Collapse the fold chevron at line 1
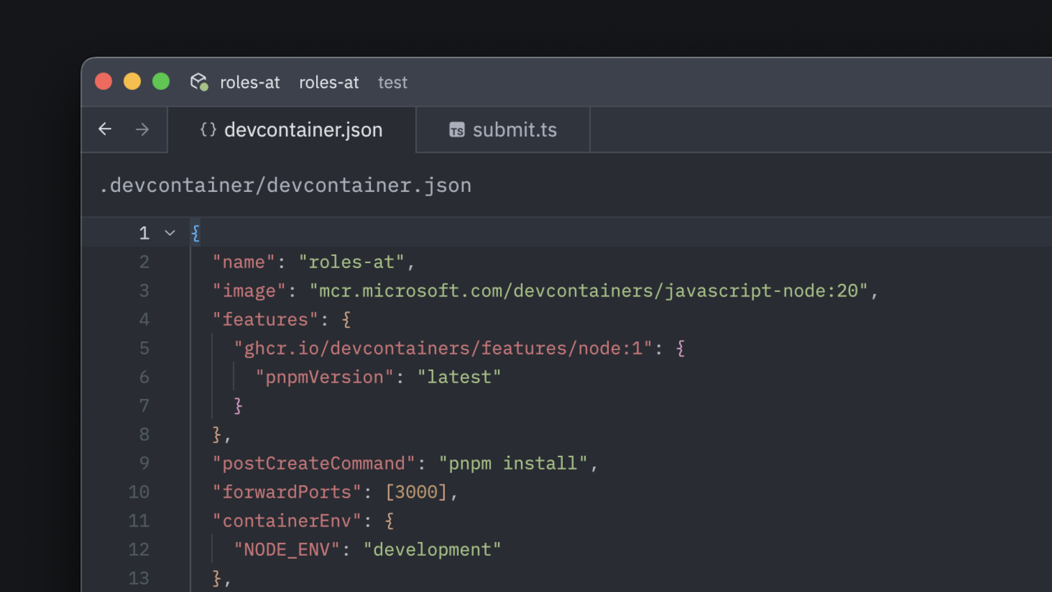The width and height of the screenshot is (1052, 592). (170, 233)
